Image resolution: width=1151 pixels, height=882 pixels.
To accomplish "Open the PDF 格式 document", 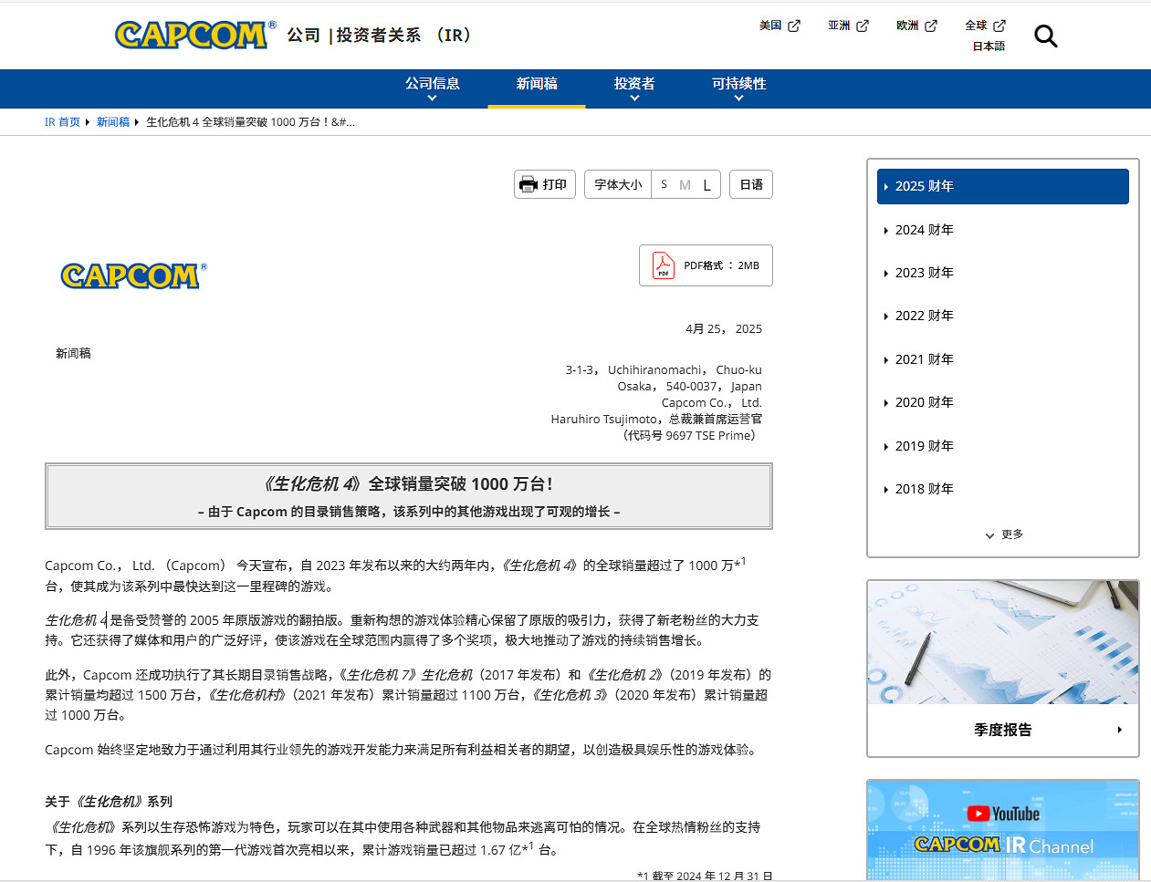I will [705, 265].
